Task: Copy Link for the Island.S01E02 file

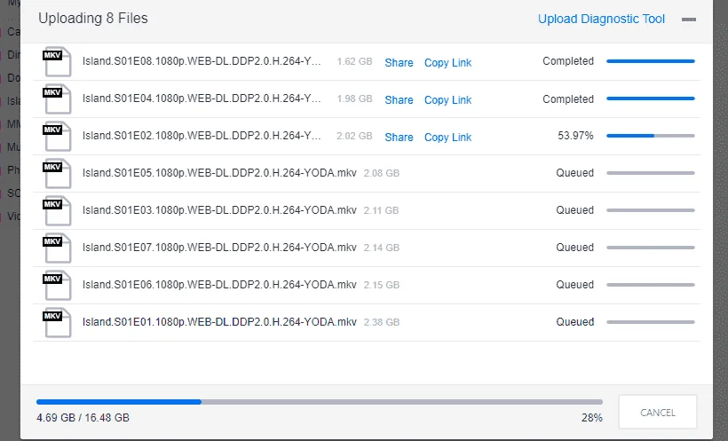Action: [x=447, y=137]
